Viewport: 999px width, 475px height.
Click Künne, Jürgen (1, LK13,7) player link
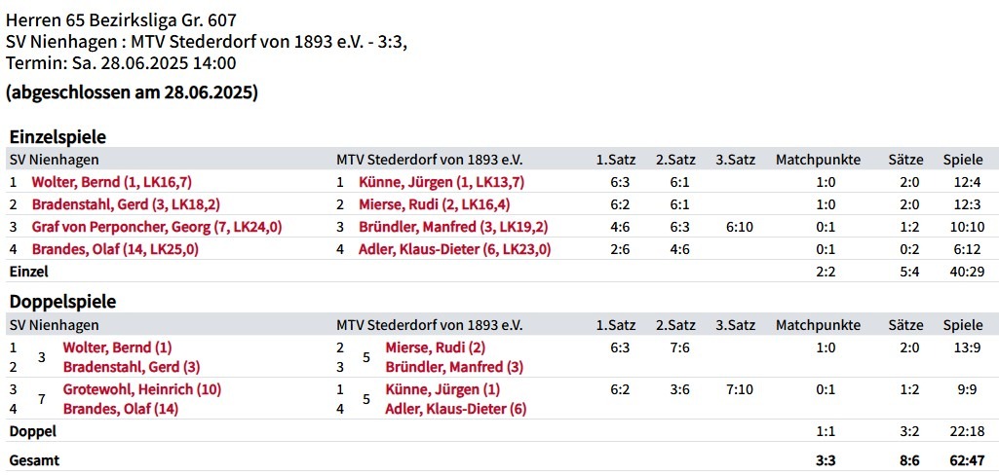pos(442,182)
